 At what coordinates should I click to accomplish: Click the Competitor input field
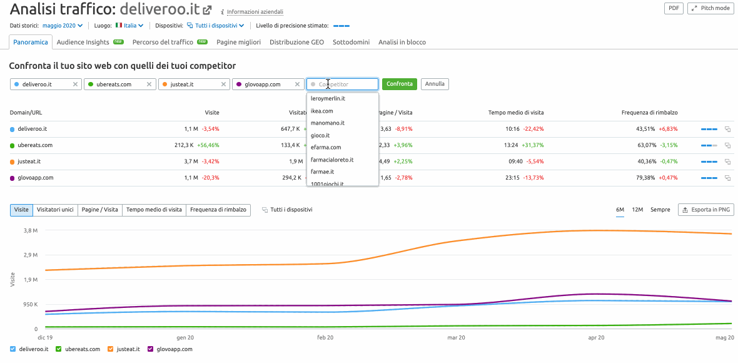342,84
